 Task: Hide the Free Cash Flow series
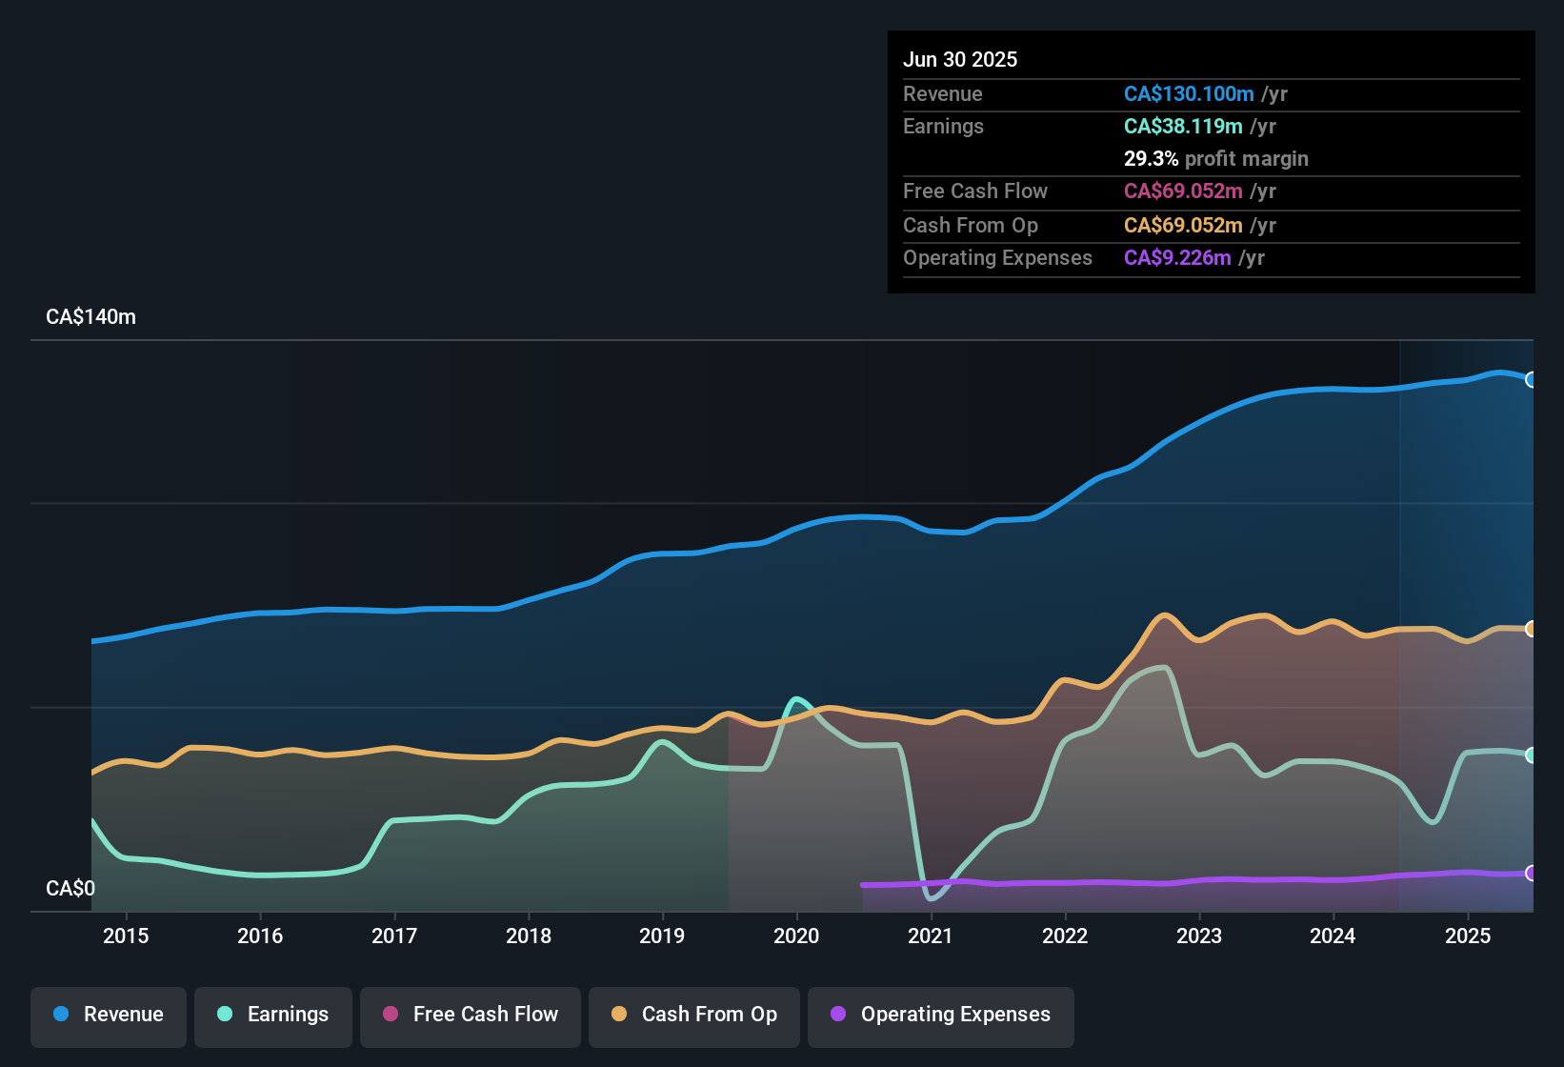point(470,1015)
